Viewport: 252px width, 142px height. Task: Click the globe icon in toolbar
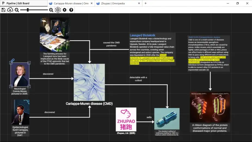click(x=58, y=10)
